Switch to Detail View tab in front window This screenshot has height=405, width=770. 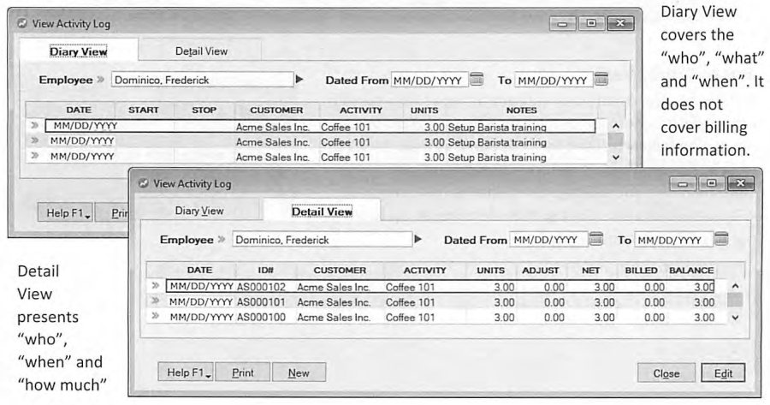322,211
